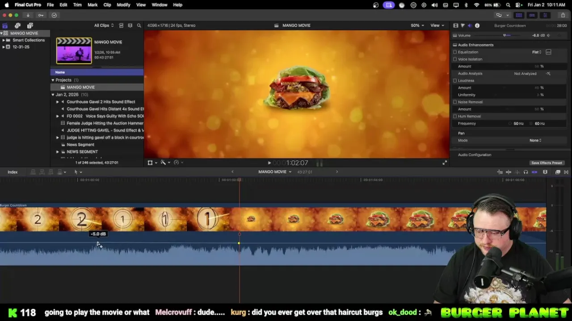Screen dimensions: 572x321
Task: Open the All Clips filter dropdown
Action: [x=104, y=25]
